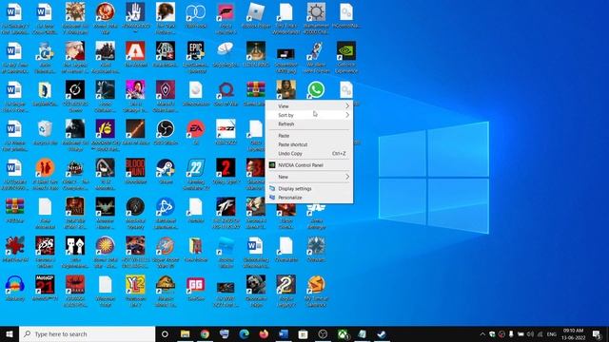Click the Forza Horizon desktop icon

[226, 12]
